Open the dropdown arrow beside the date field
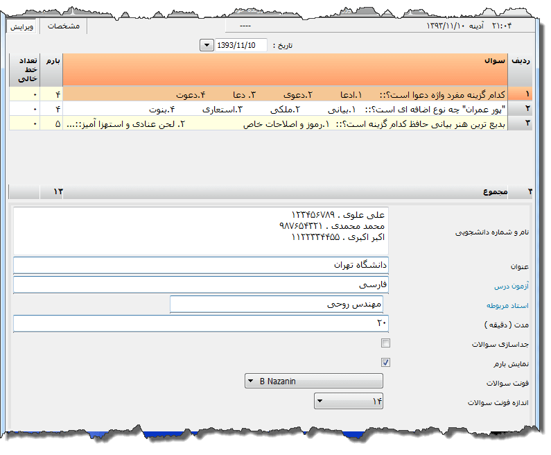This screenshot has width=551, height=455. click(x=206, y=45)
